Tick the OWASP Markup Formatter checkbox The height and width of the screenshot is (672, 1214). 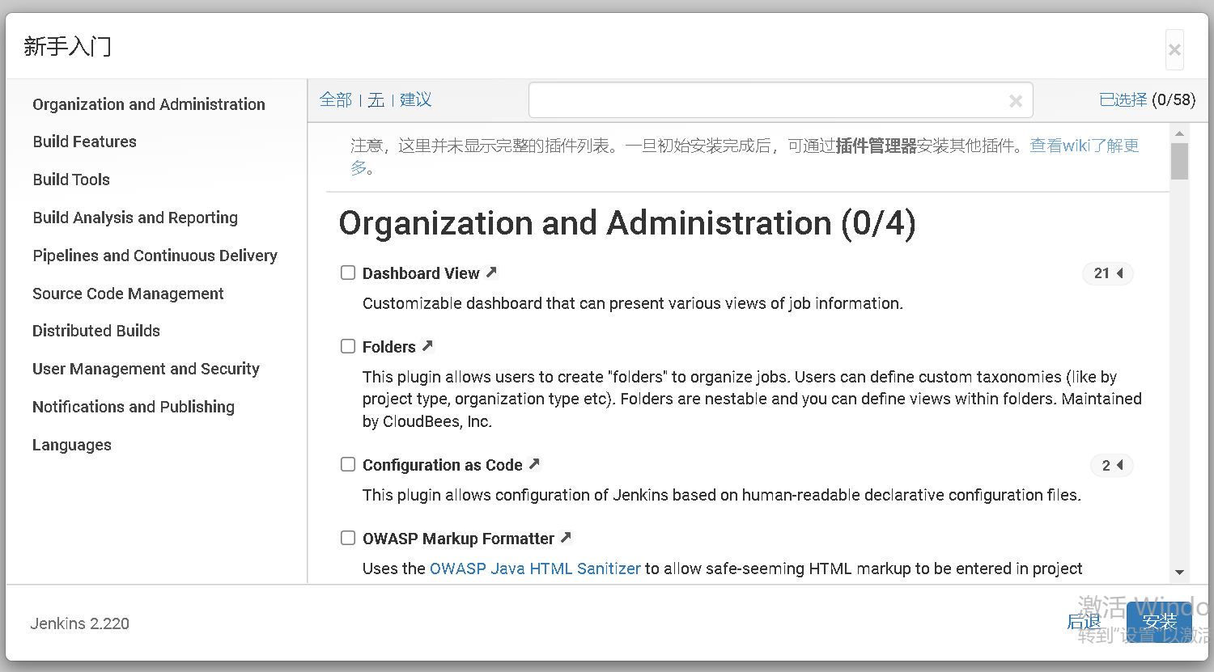pyautogui.click(x=348, y=538)
